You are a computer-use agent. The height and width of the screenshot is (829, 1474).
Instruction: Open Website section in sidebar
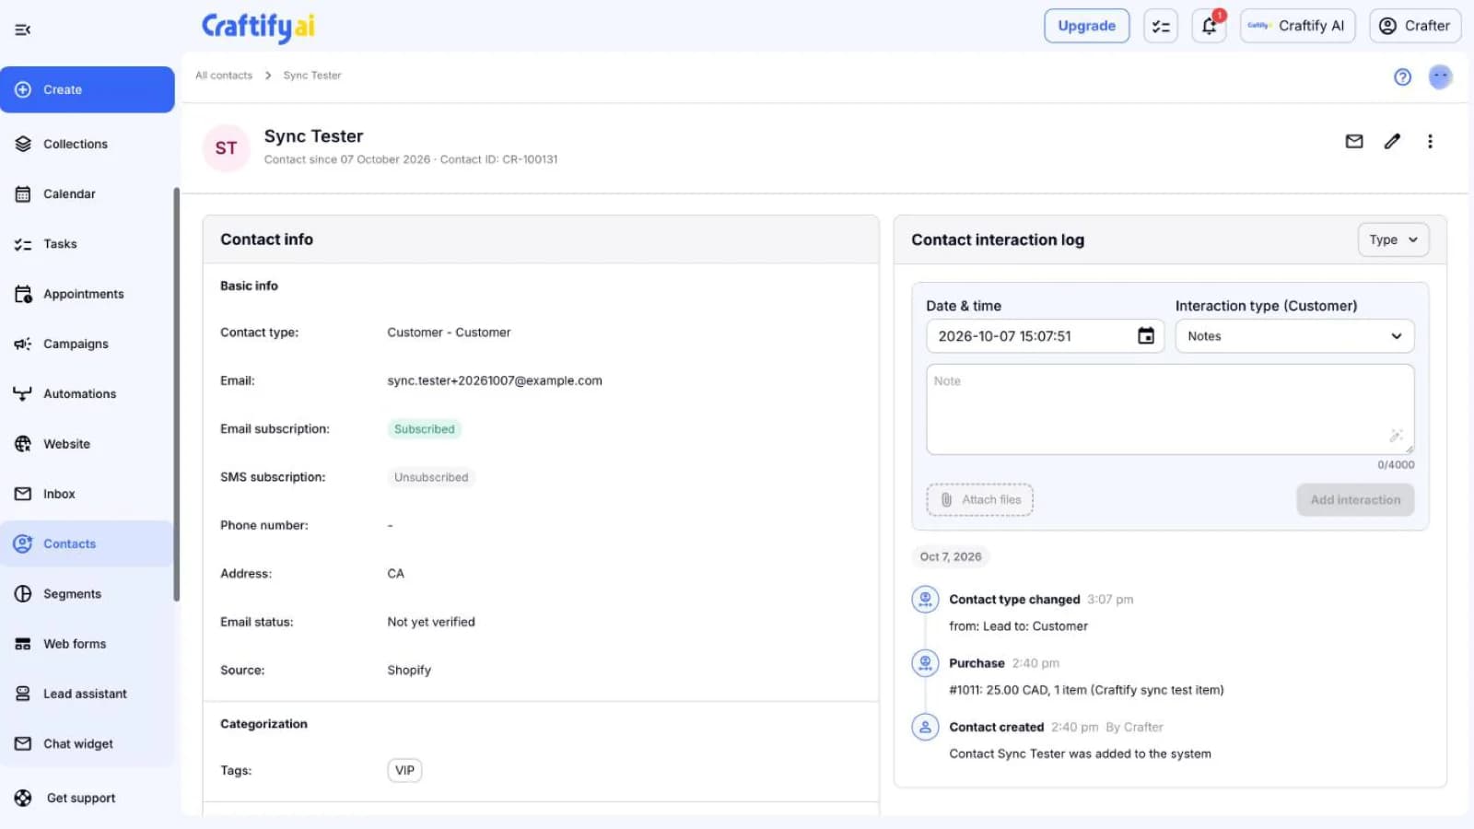(x=88, y=444)
